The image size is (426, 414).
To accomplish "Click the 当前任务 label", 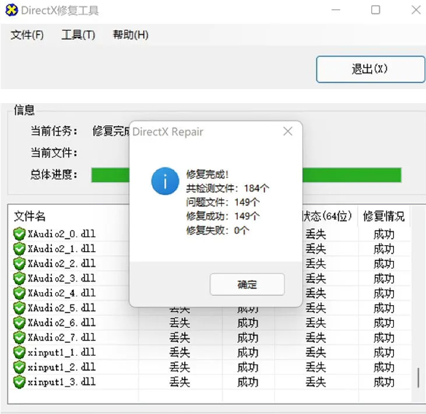I will point(54,131).
